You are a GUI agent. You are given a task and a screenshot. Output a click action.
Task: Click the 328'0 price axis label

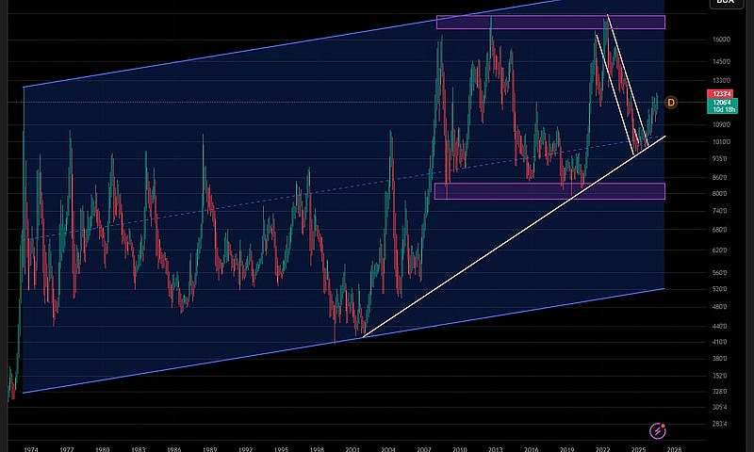(720, 392)
